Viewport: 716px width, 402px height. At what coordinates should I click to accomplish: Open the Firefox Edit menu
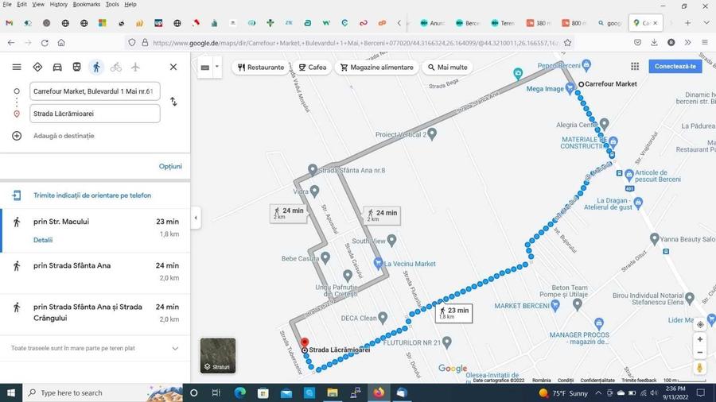(22, 4)
